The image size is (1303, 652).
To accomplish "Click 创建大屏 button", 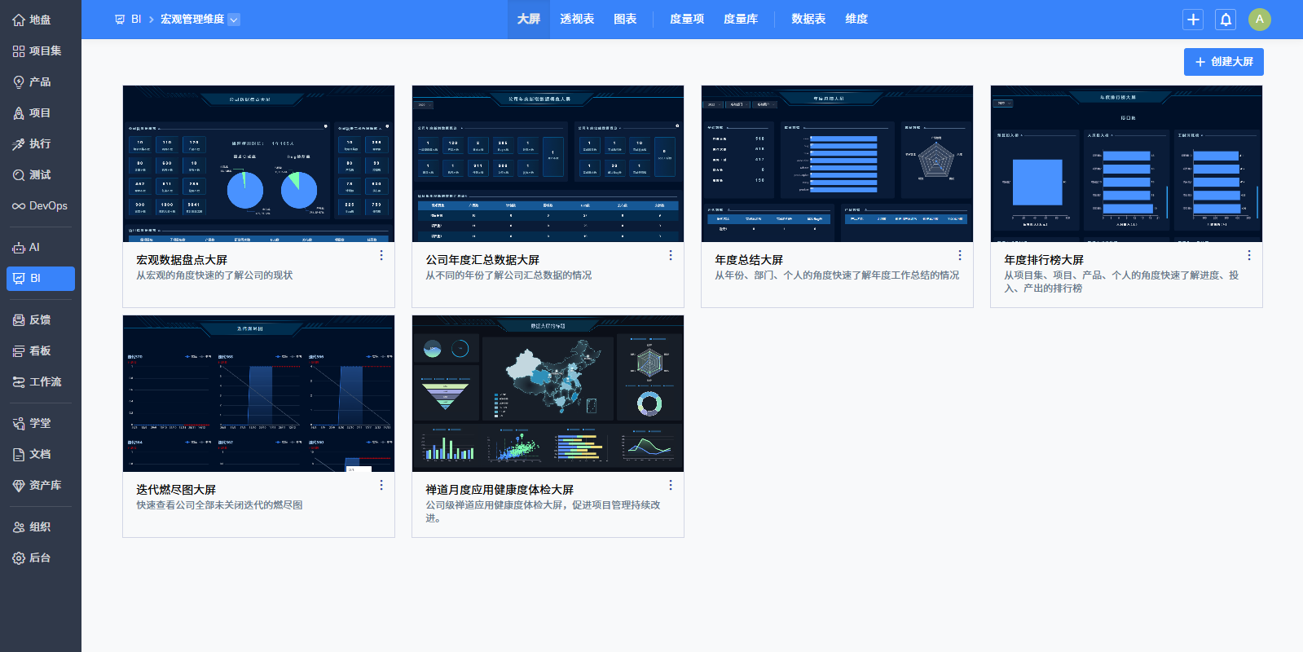I will [x=1224, y=62].
